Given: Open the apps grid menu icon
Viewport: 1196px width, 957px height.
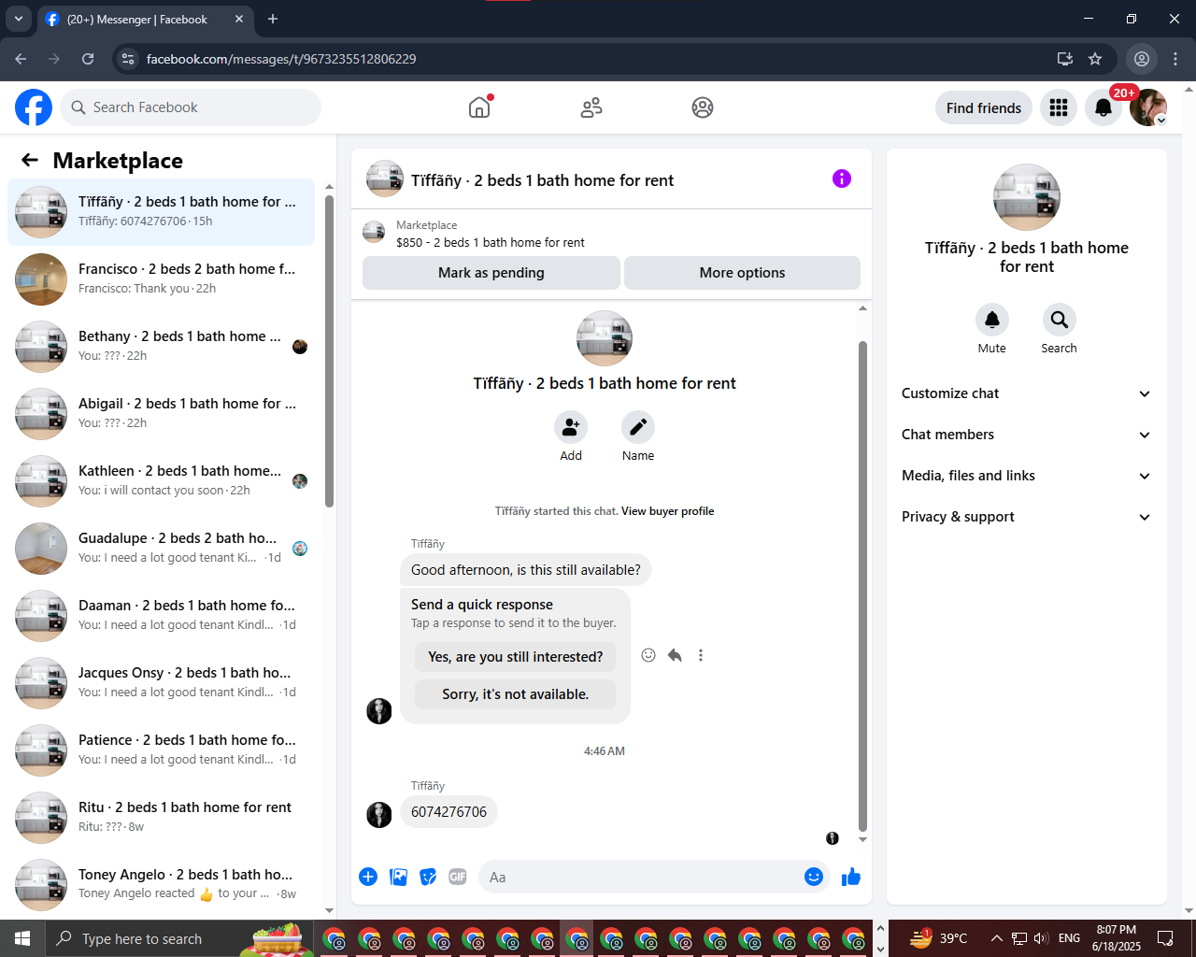Looking at the screenshot, I should [x=1059, y=107].
